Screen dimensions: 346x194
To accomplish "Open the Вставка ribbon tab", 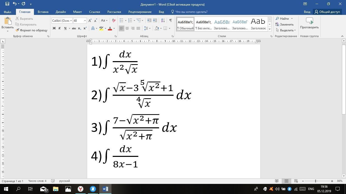I will pyautogui.click(x=43, y=12).
